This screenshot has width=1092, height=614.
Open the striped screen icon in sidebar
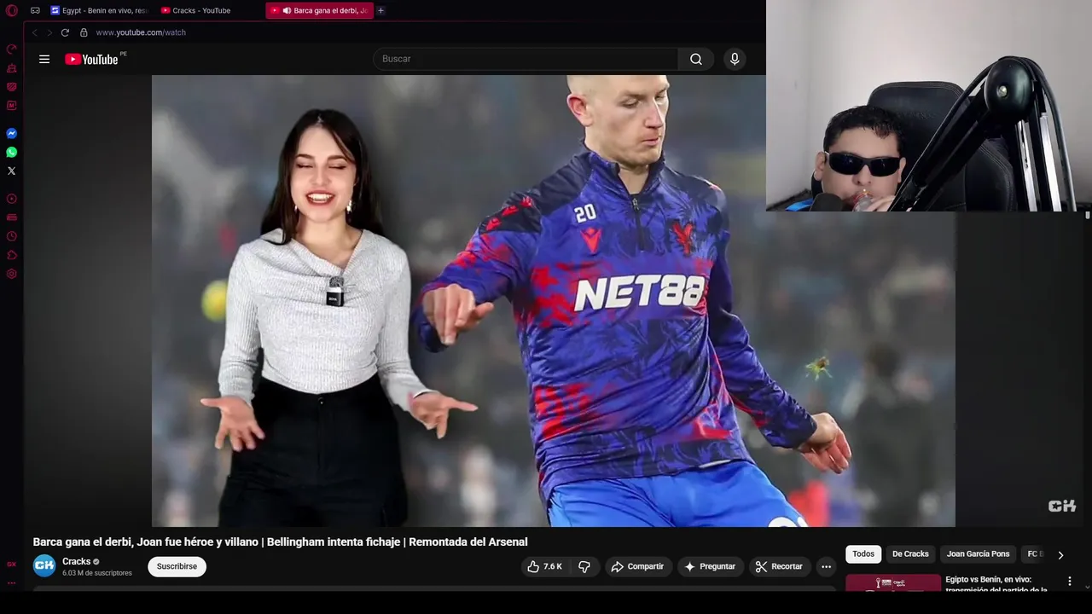(x=11, y=87)
